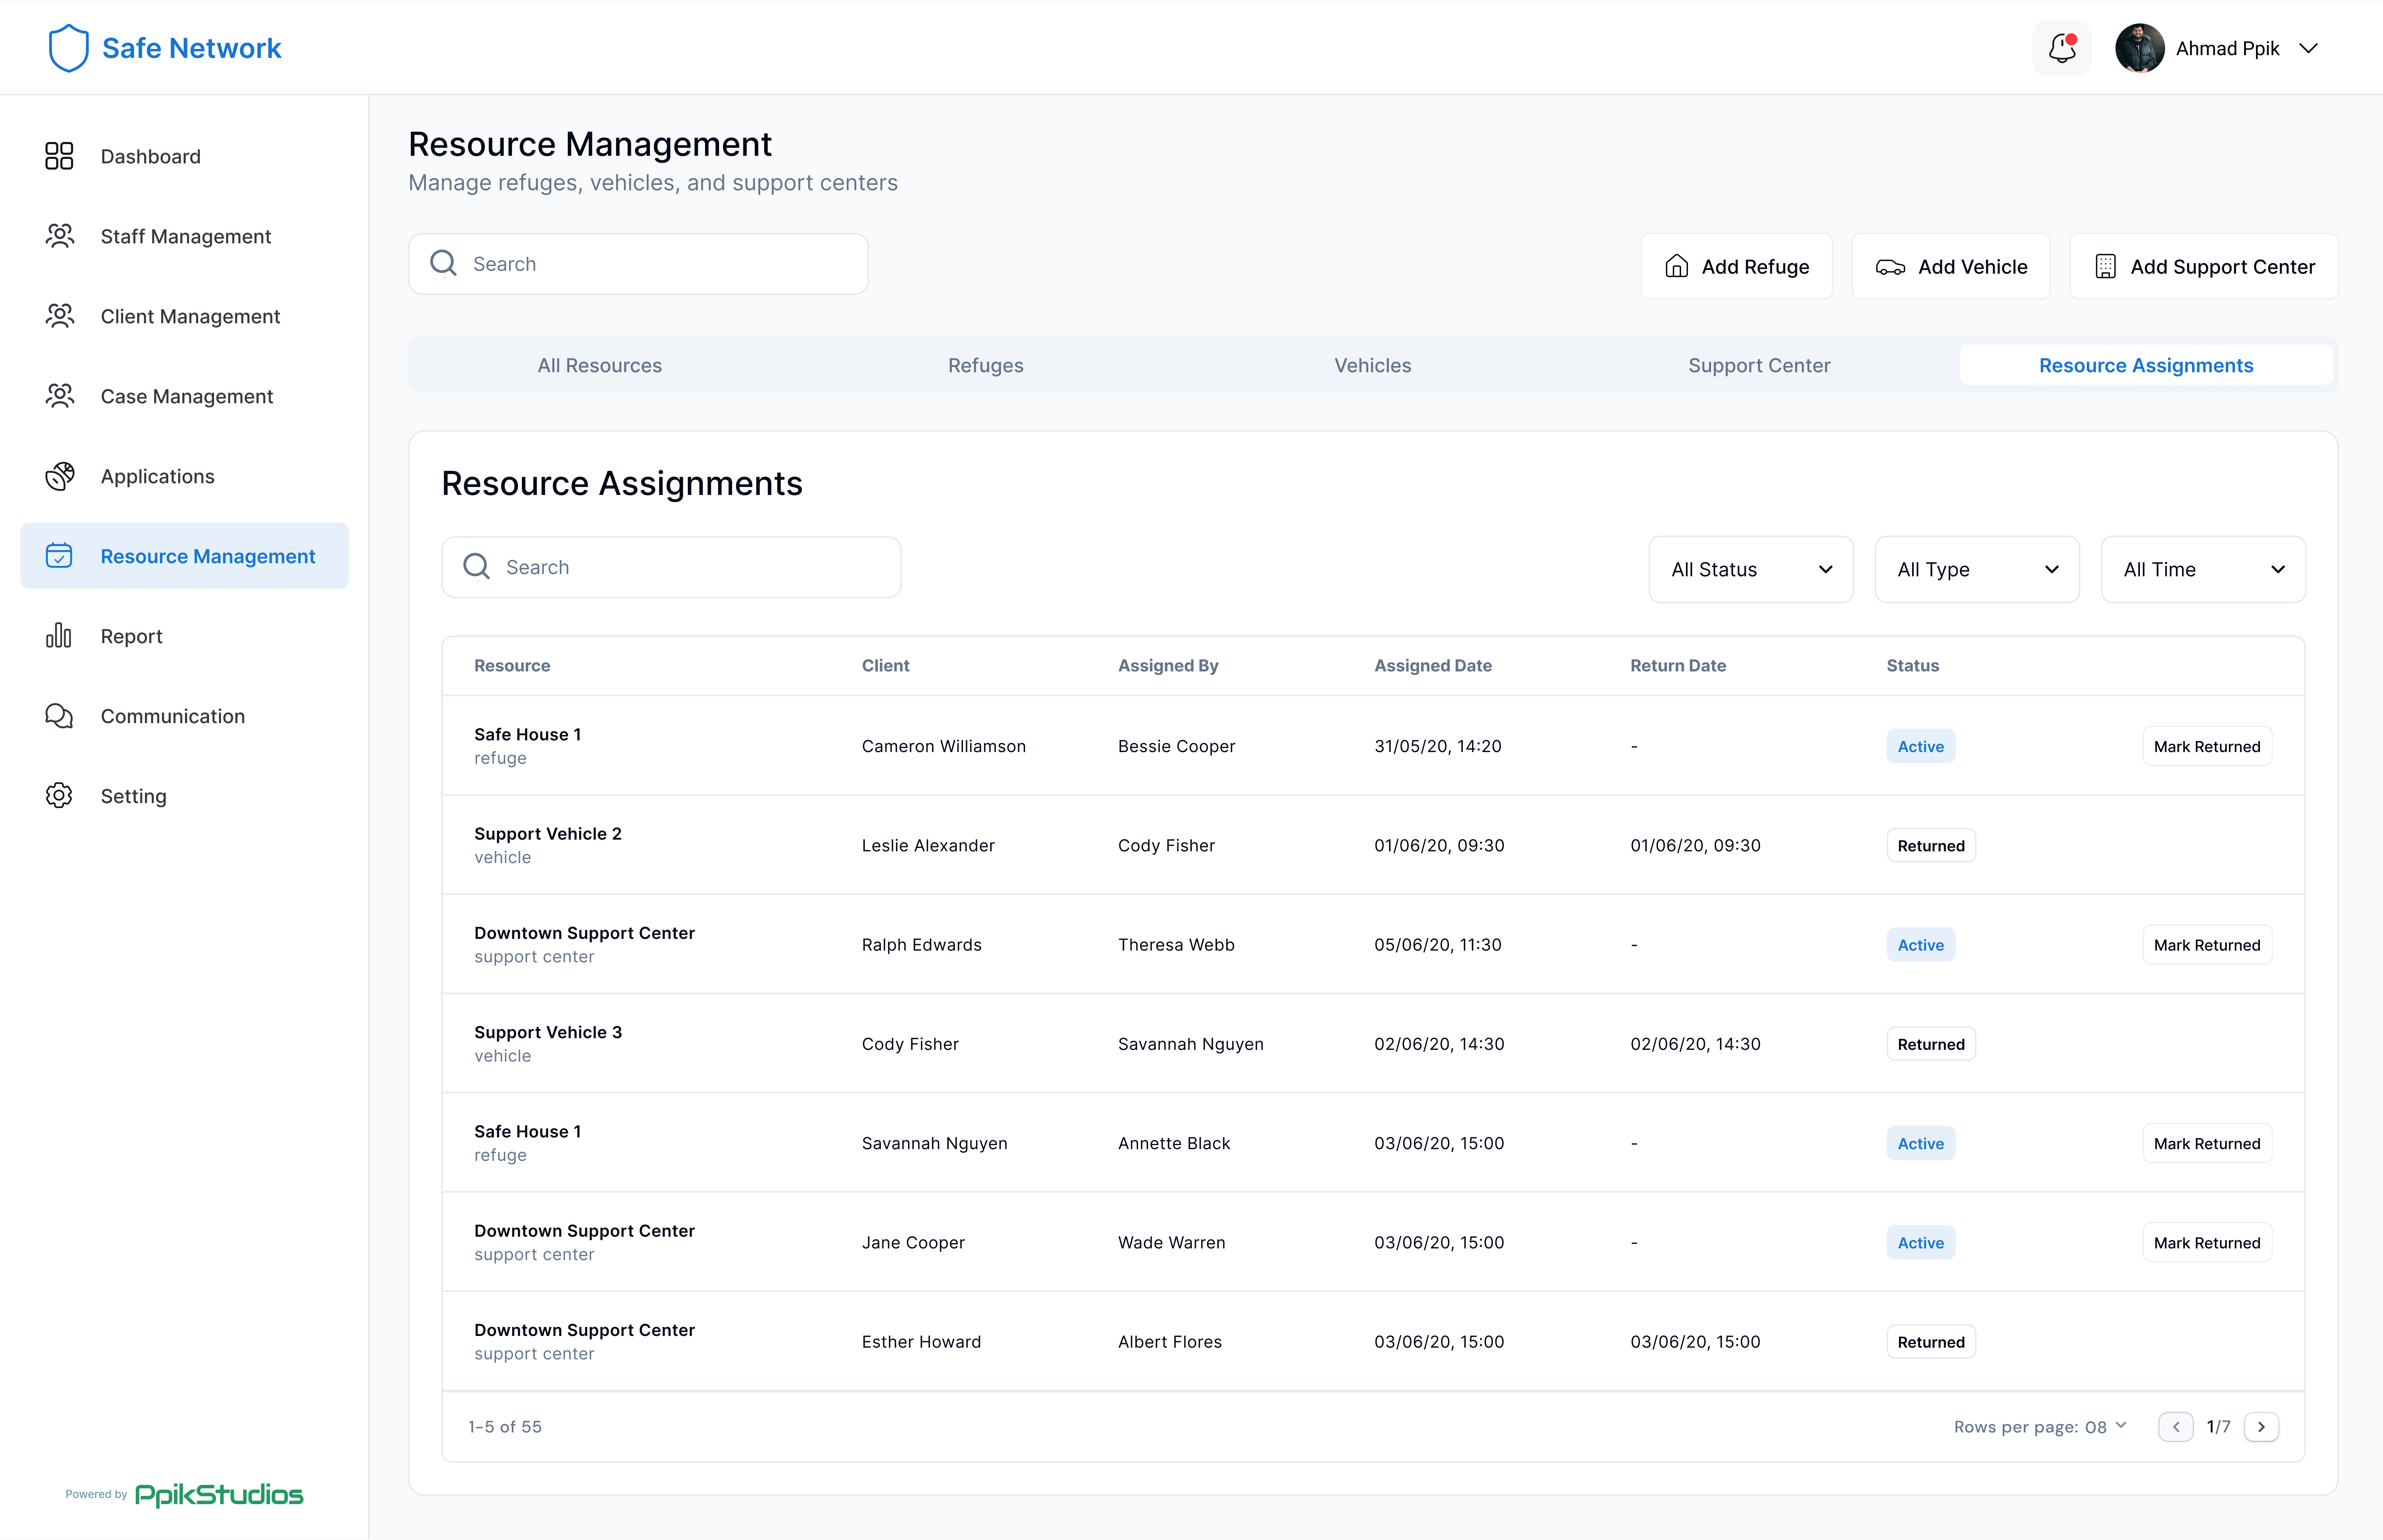Click Returned badge in Esther Howard row
The height and width of the screenshot is (1540, 2383).
point(1931,1342)
